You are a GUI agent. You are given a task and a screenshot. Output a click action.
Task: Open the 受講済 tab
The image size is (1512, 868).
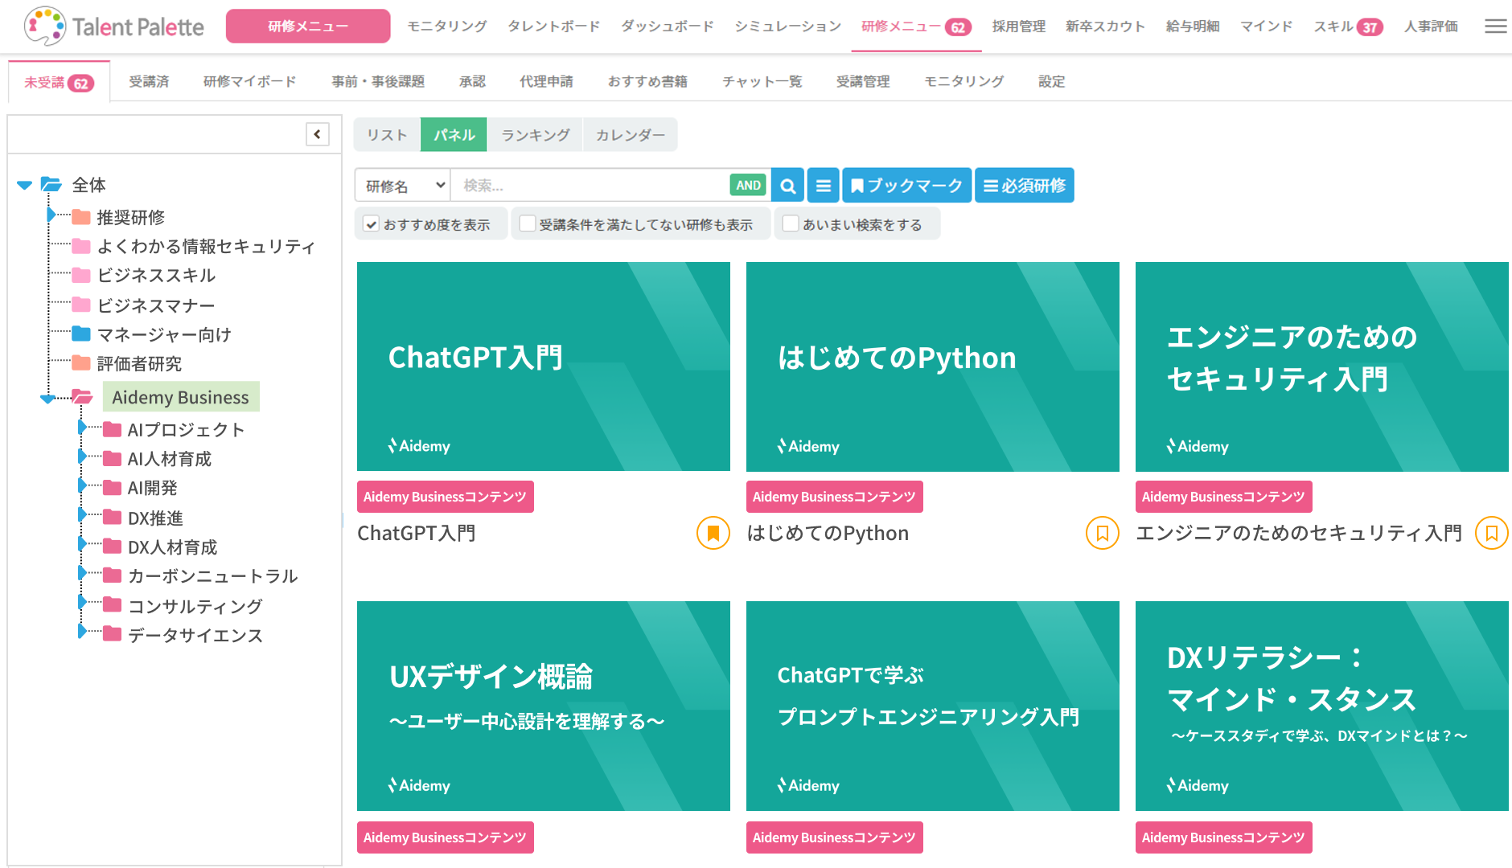pos(148,81)
